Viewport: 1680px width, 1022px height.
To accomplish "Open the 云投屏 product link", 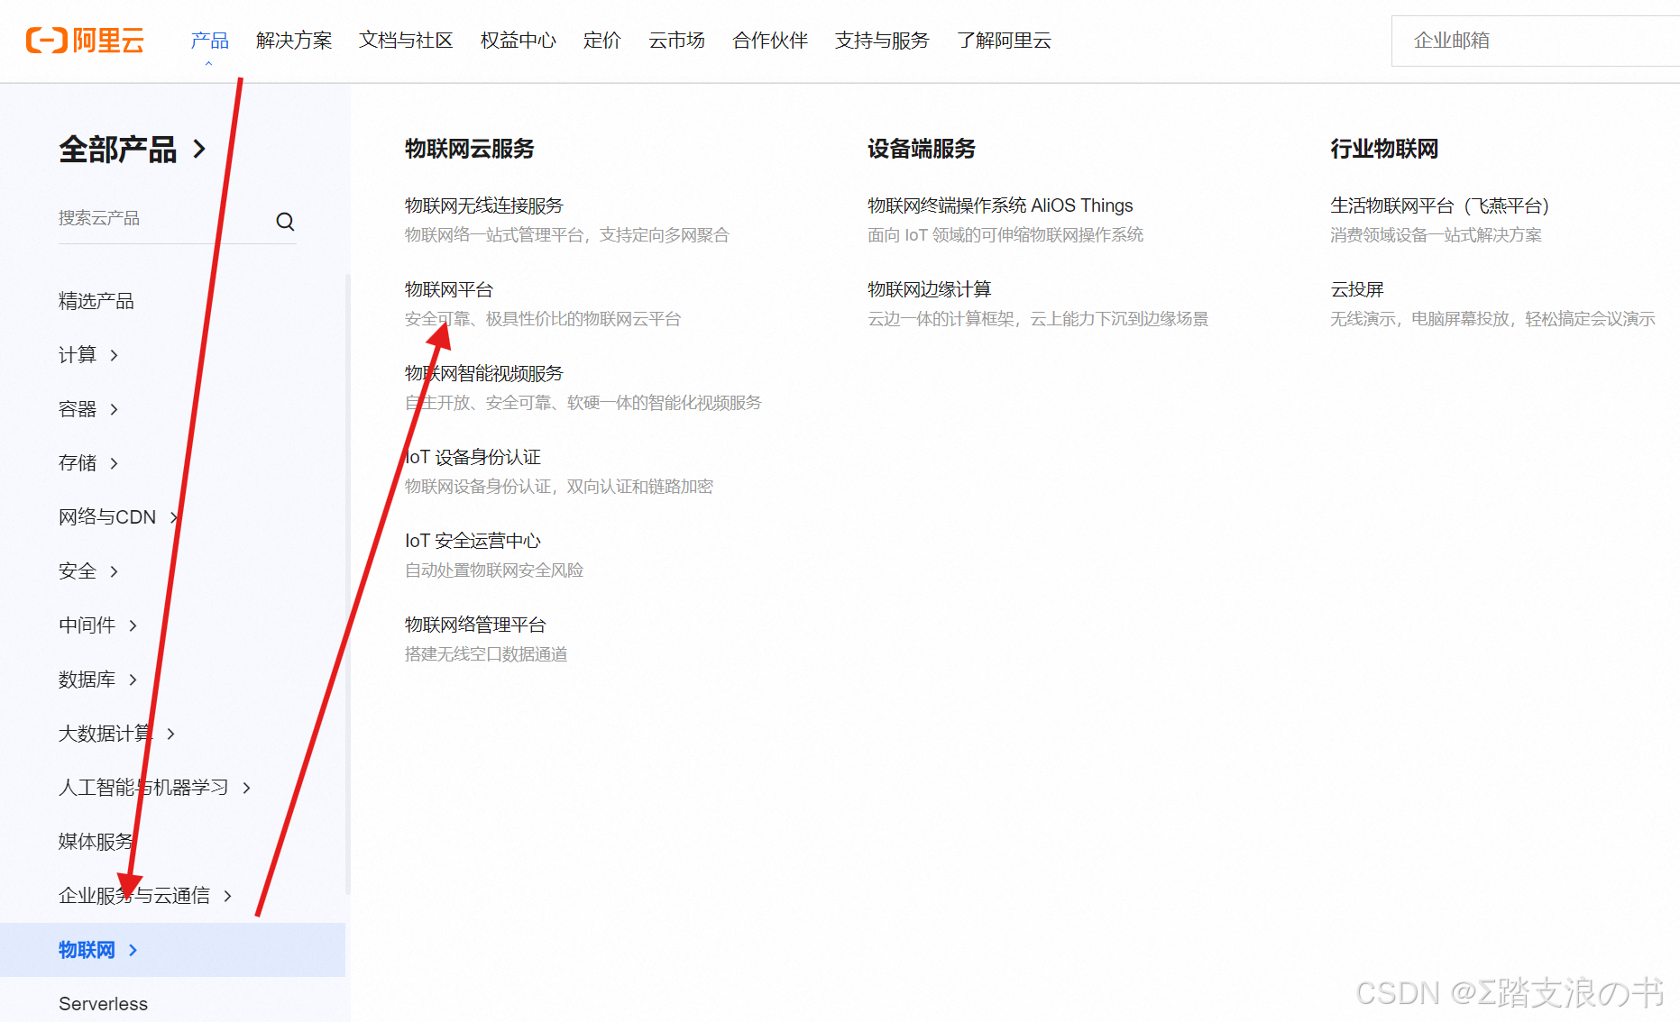I will click(x=1357, y=289).
